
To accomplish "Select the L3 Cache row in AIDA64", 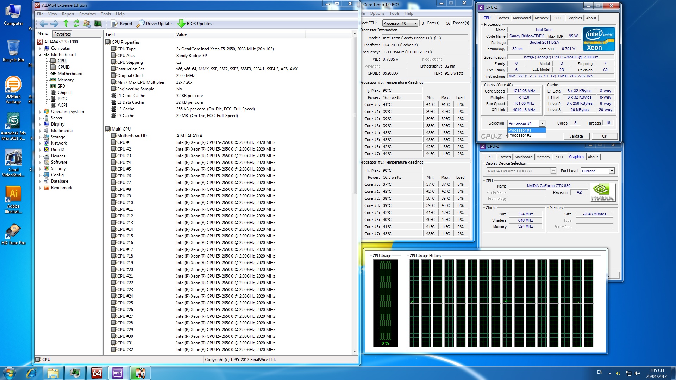I will [229, 116].
